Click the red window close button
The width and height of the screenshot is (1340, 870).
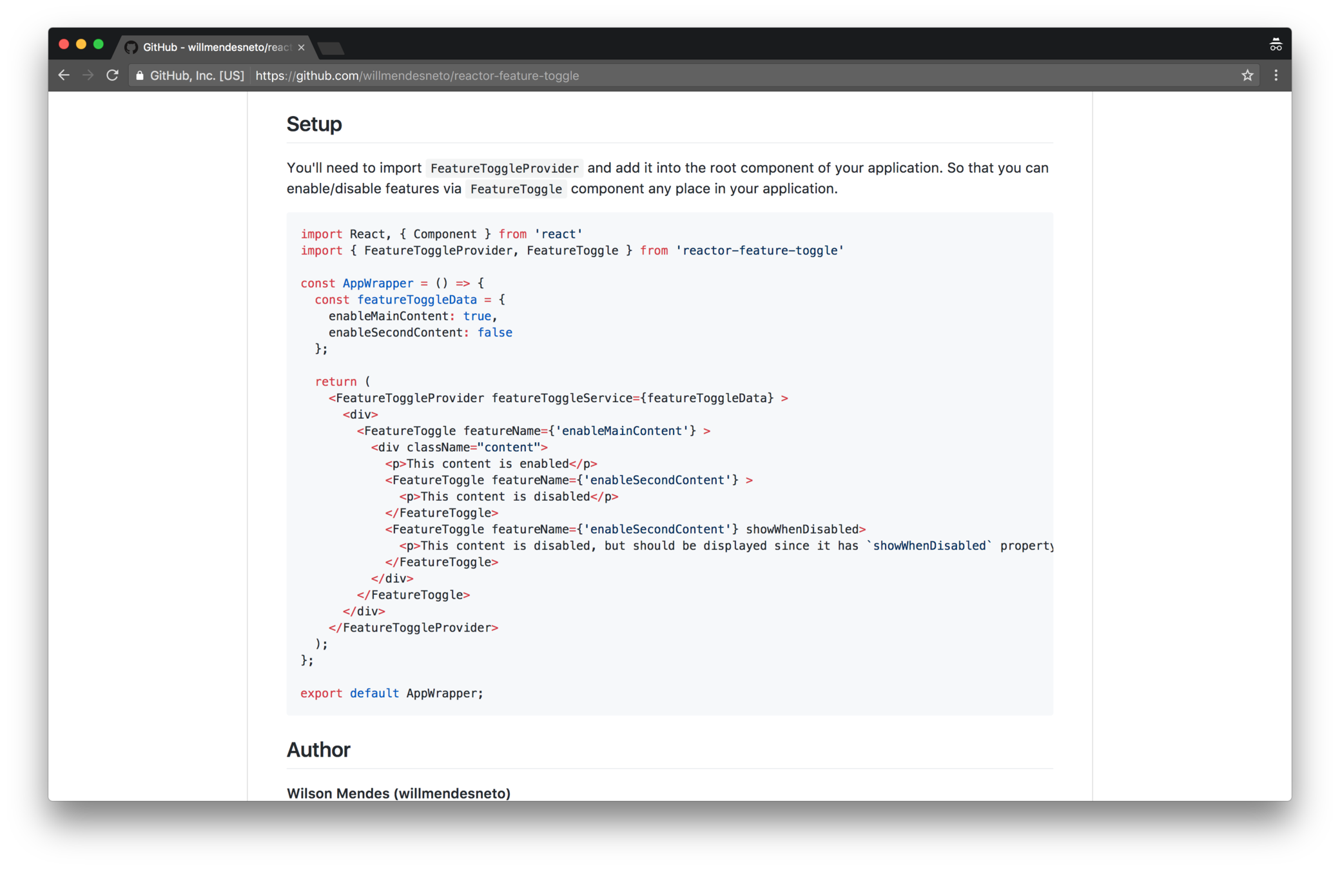tap(64, 44)
